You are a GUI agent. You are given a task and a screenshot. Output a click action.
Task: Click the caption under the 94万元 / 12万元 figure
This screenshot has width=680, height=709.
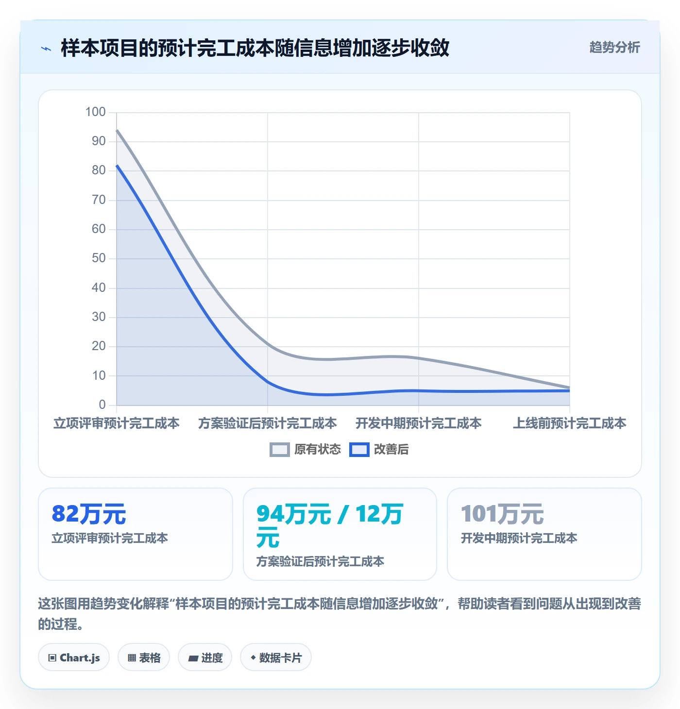pyautogui.click(x=320, y=561)
